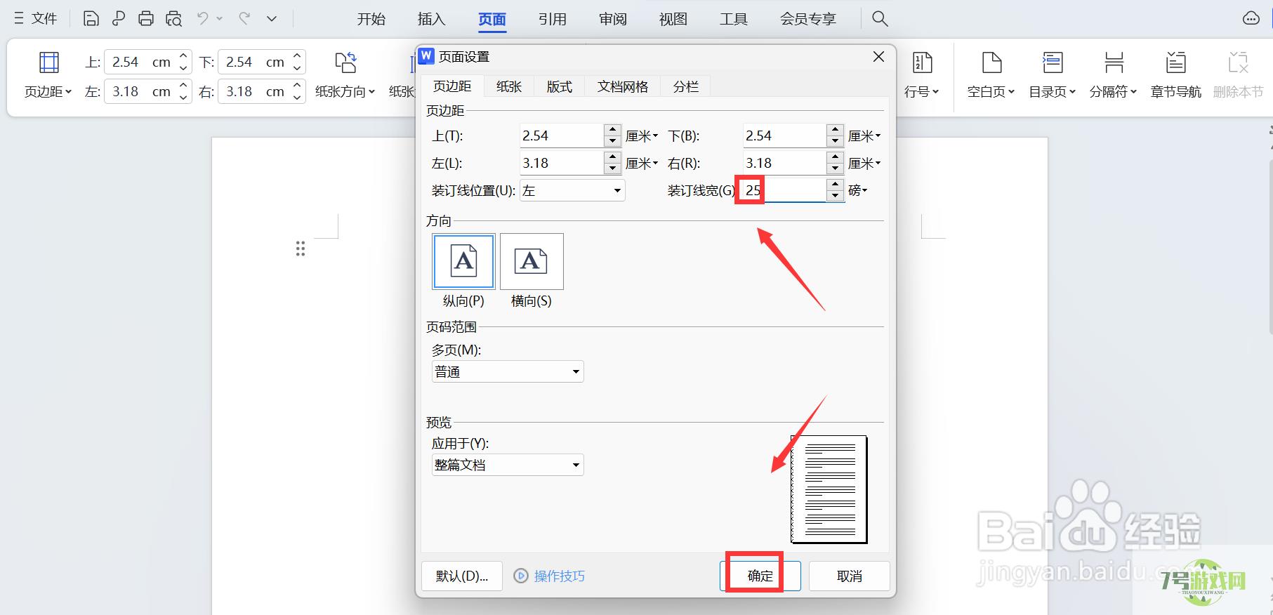Close the 页面设置 dialog
The image size is (1273, 615).
[878, 57]
